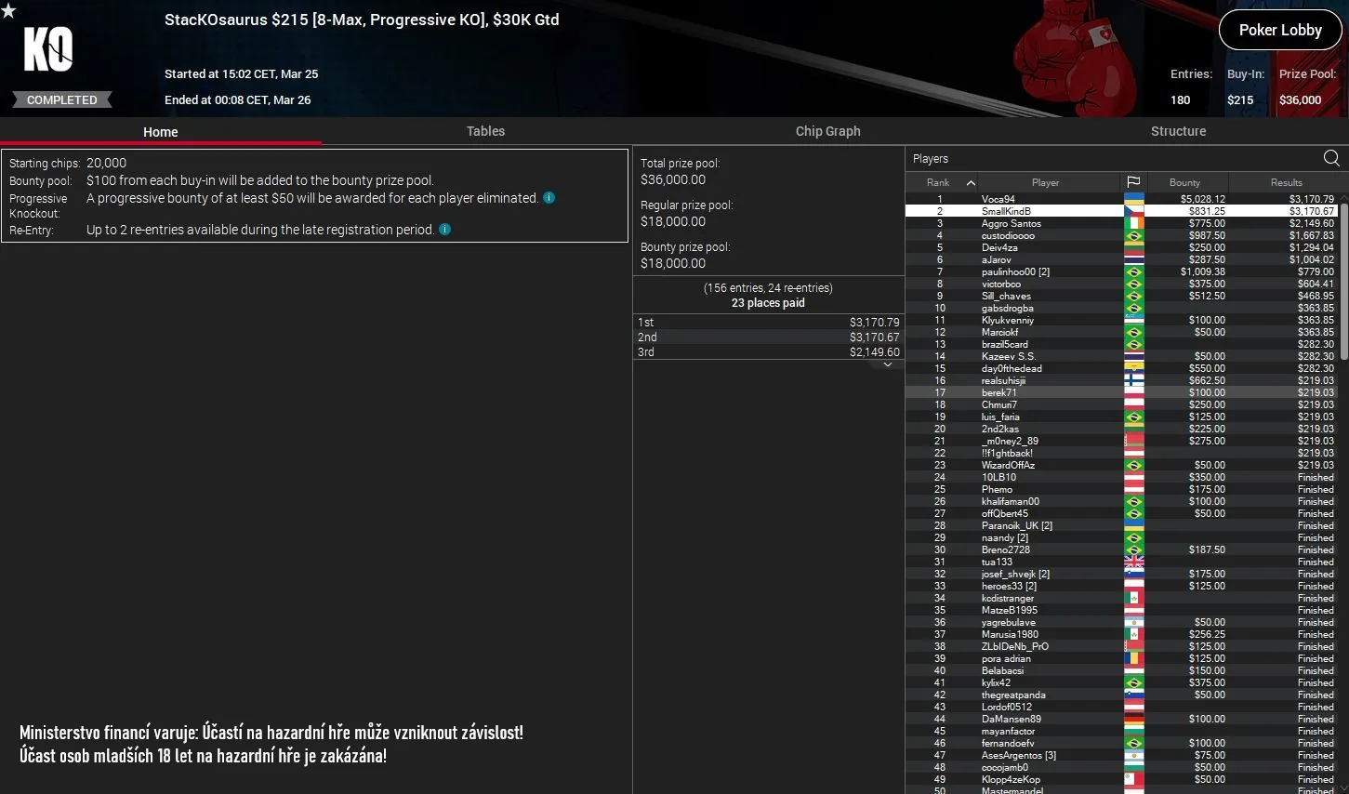Viewport: 1349px width, 794px height.
Task: Expand the Results column header
Action: [x=1286, y=182]
